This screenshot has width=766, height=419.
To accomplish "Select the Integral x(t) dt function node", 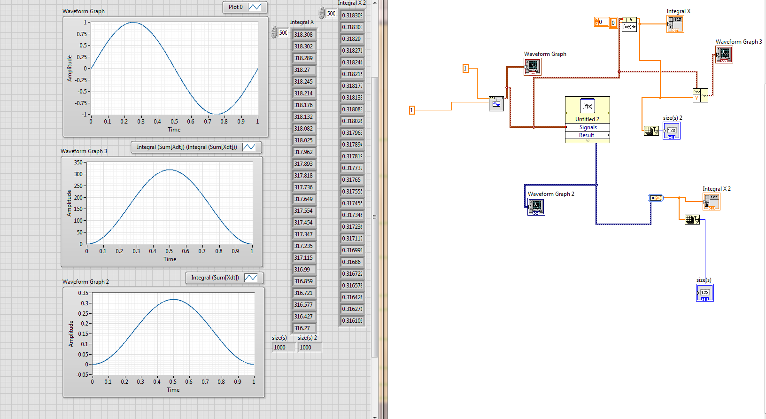I will click(629, 24).
